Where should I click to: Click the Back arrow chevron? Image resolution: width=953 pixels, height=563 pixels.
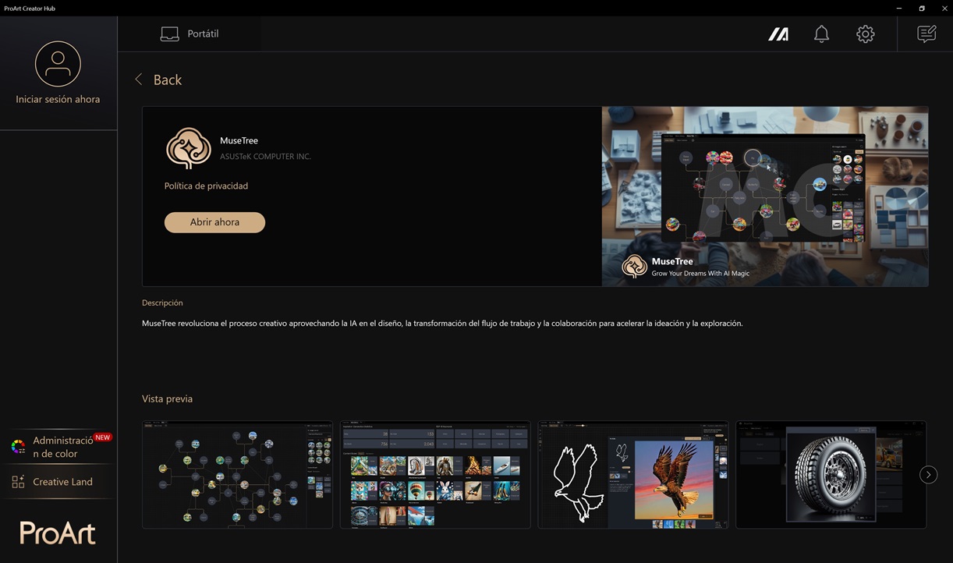tap(139, 80)
